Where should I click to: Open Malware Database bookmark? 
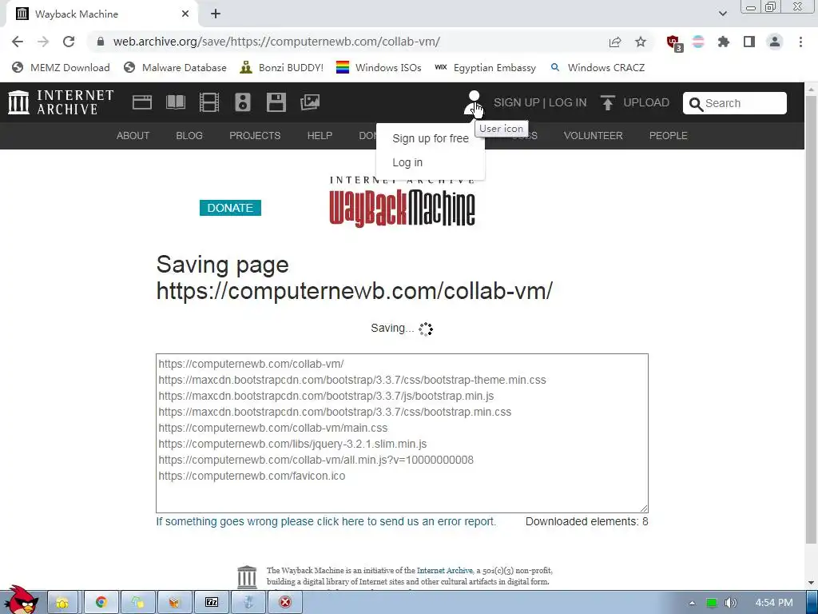[175, 68]
